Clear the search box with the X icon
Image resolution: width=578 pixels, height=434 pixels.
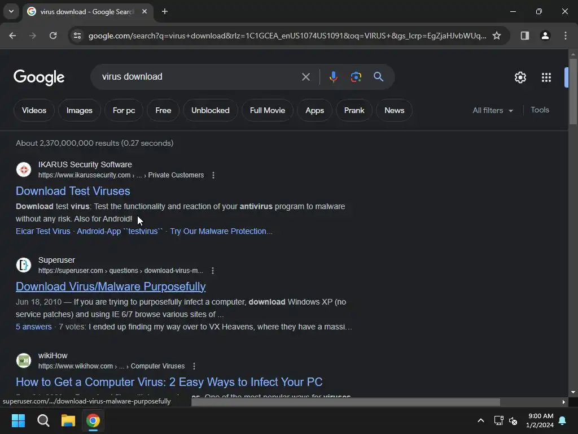coord(305,77)
